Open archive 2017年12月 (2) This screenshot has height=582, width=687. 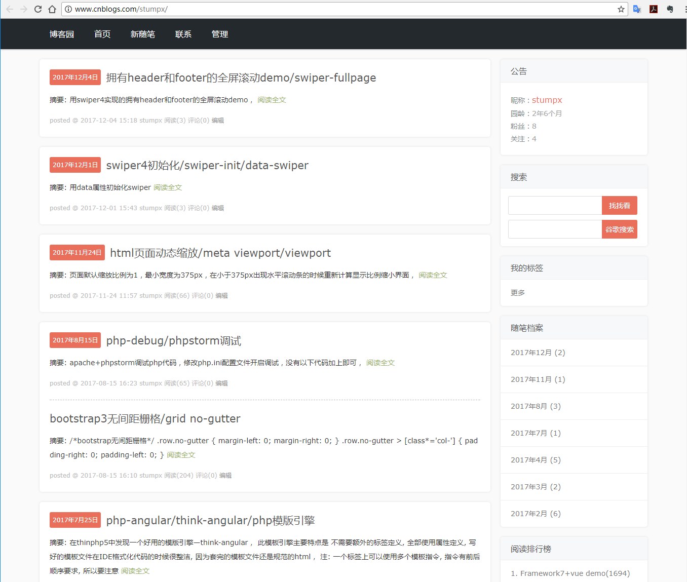click(538, 353)
